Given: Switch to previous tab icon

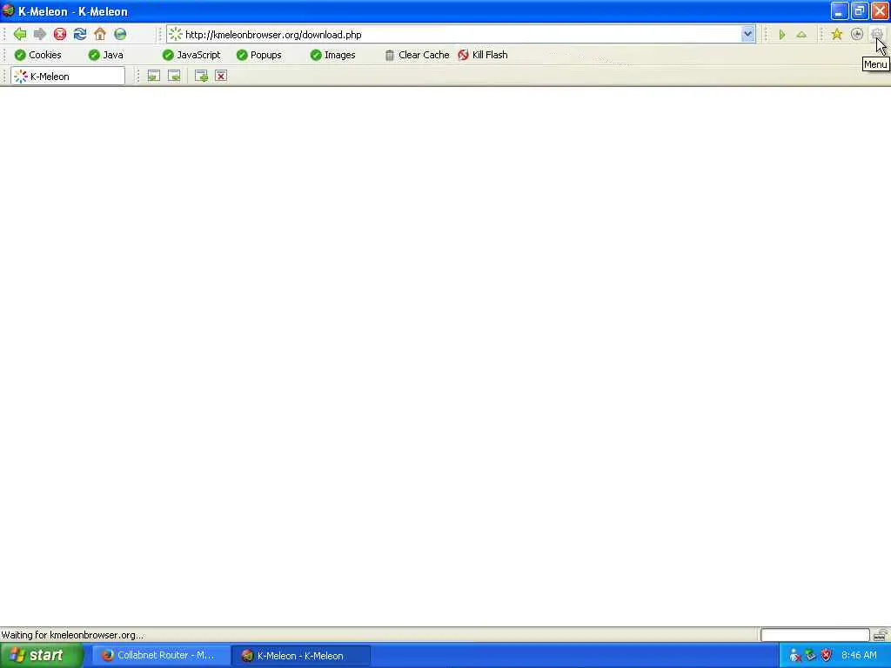Looking at the screenshot, I should click(153, 77).
